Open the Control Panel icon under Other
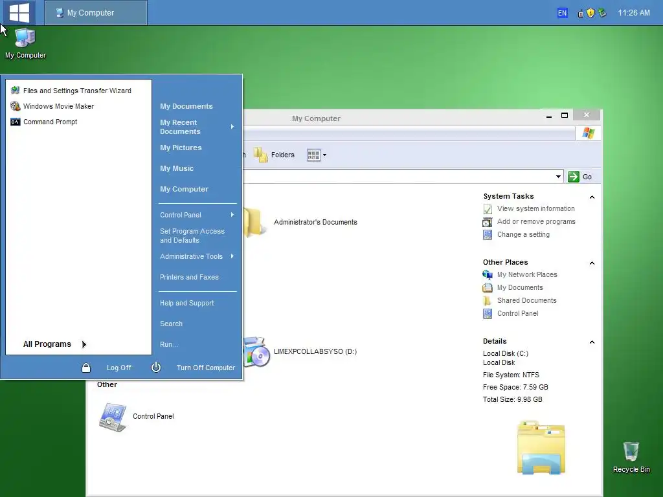This screenshot has width=663, height=497. tap(113, 417)
